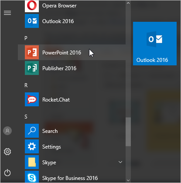Launch the Skype for Business 2016 icon
Image resolution: width=181 pixels, height=183 pixels.
pos(32,177)
